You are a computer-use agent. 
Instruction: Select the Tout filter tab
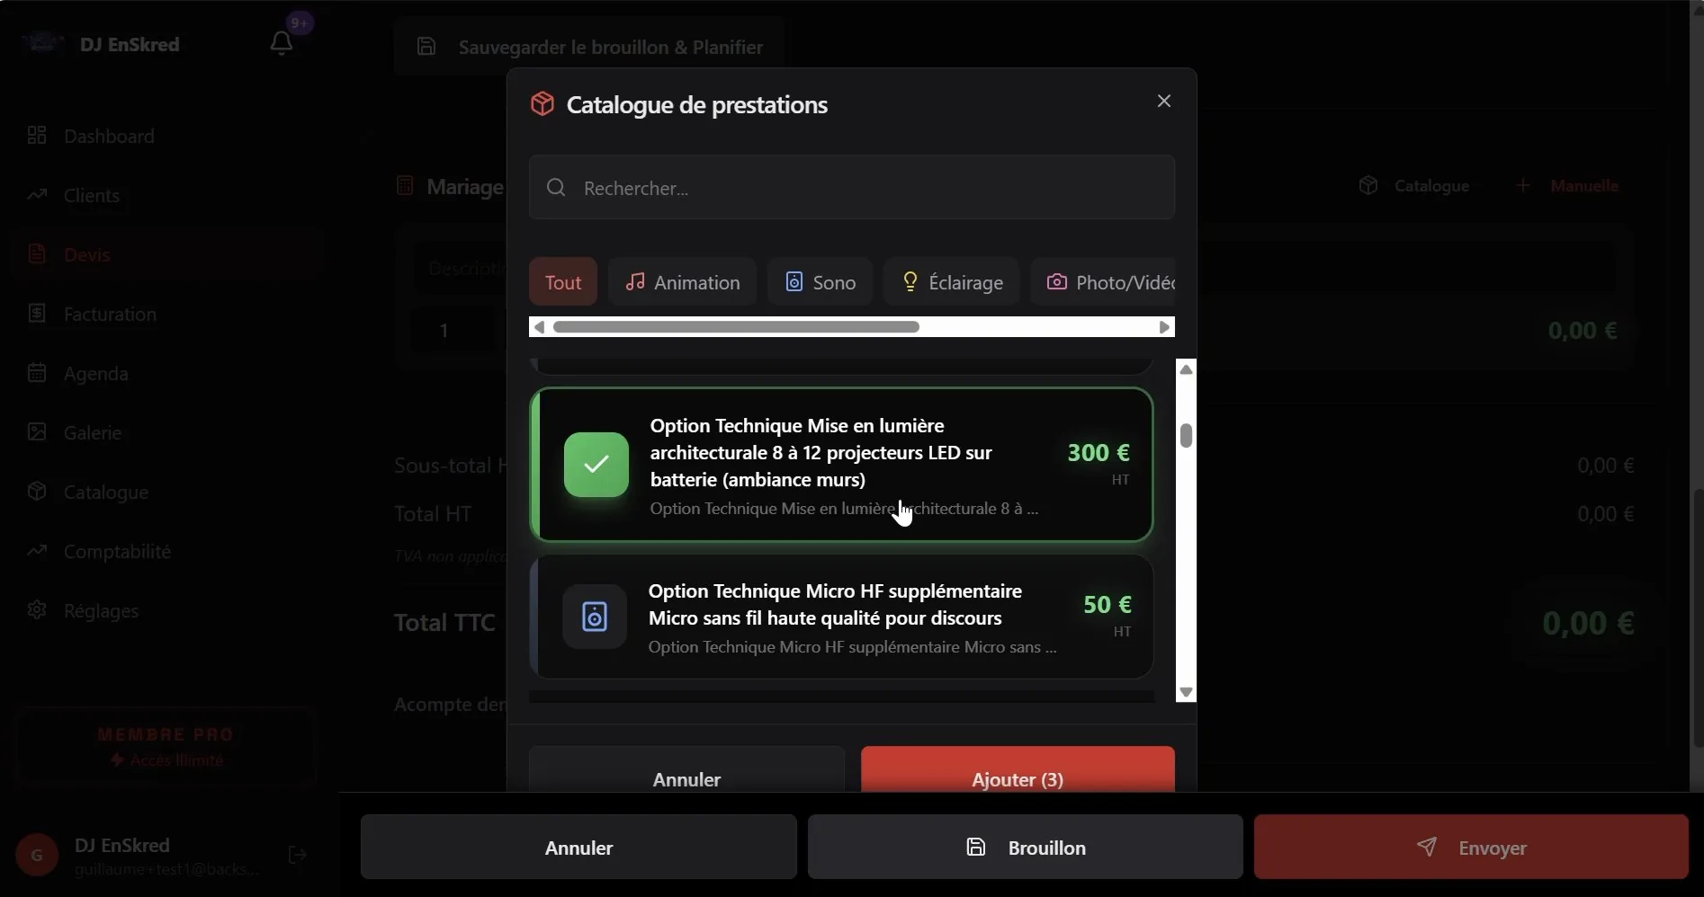[563, 282]
